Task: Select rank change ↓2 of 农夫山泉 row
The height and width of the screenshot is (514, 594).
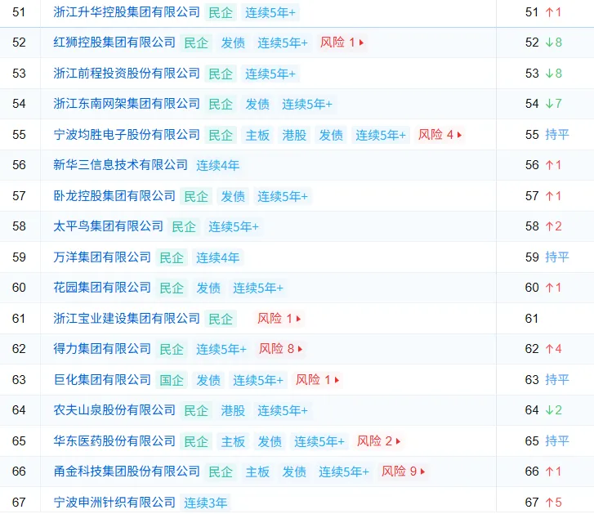Action: pos(553,410)
